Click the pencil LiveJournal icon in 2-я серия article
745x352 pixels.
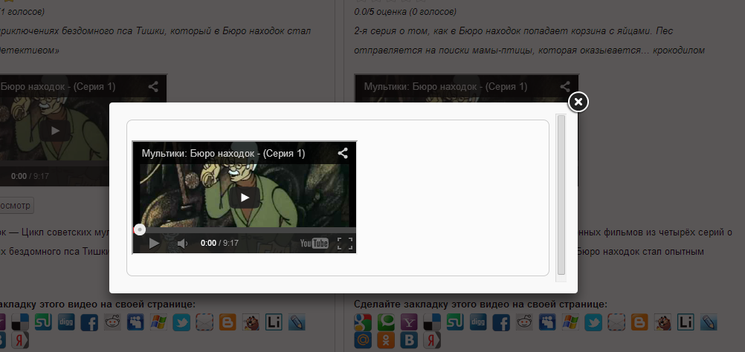[709, 322]
